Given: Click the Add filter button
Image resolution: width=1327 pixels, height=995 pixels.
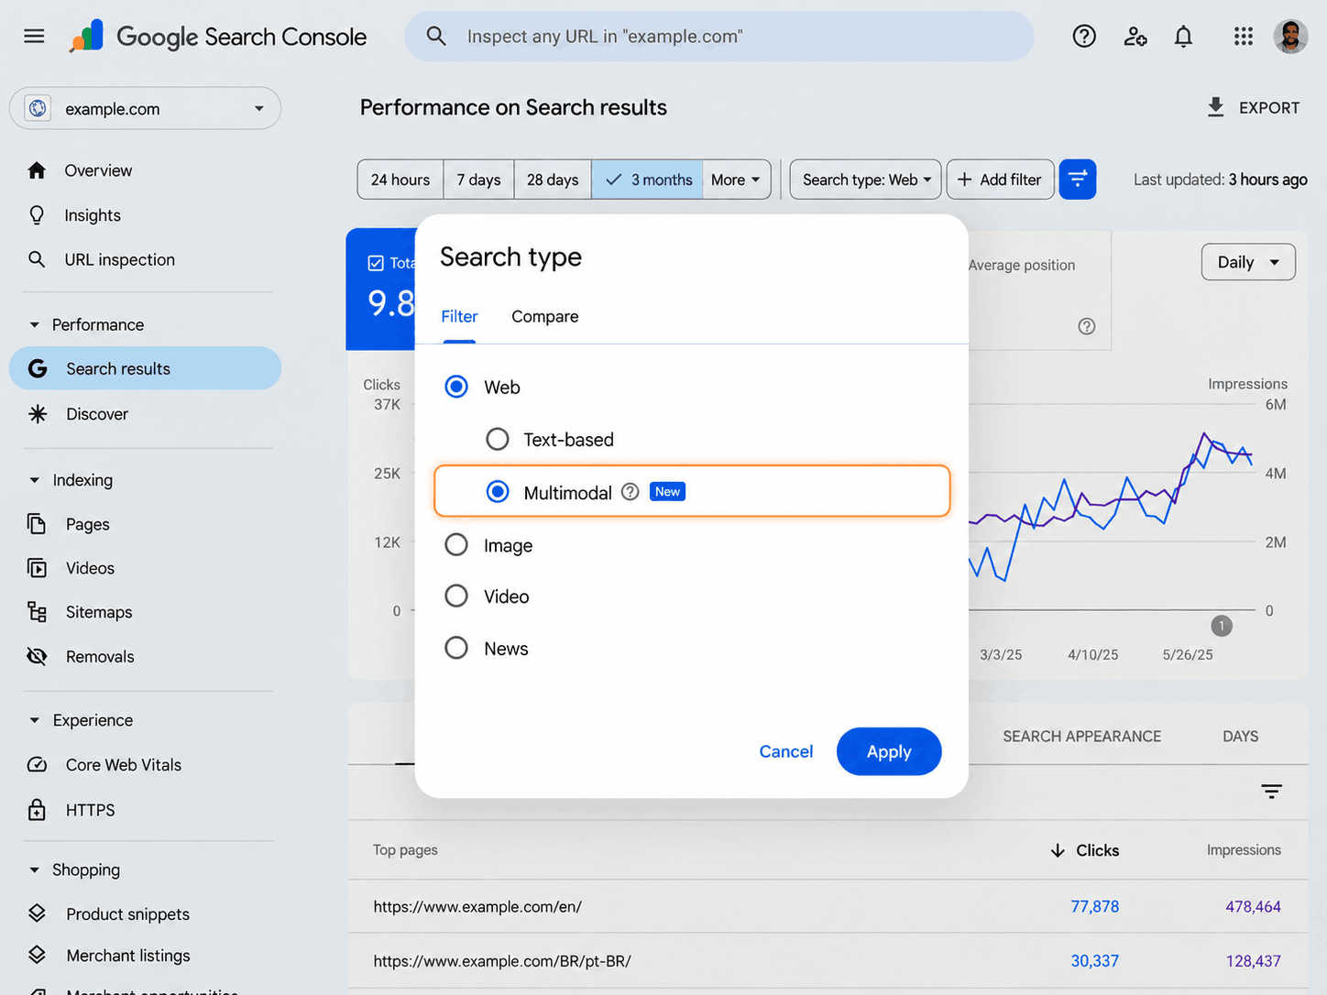Looking at the screenshot, I should (x=1000, y=180).
